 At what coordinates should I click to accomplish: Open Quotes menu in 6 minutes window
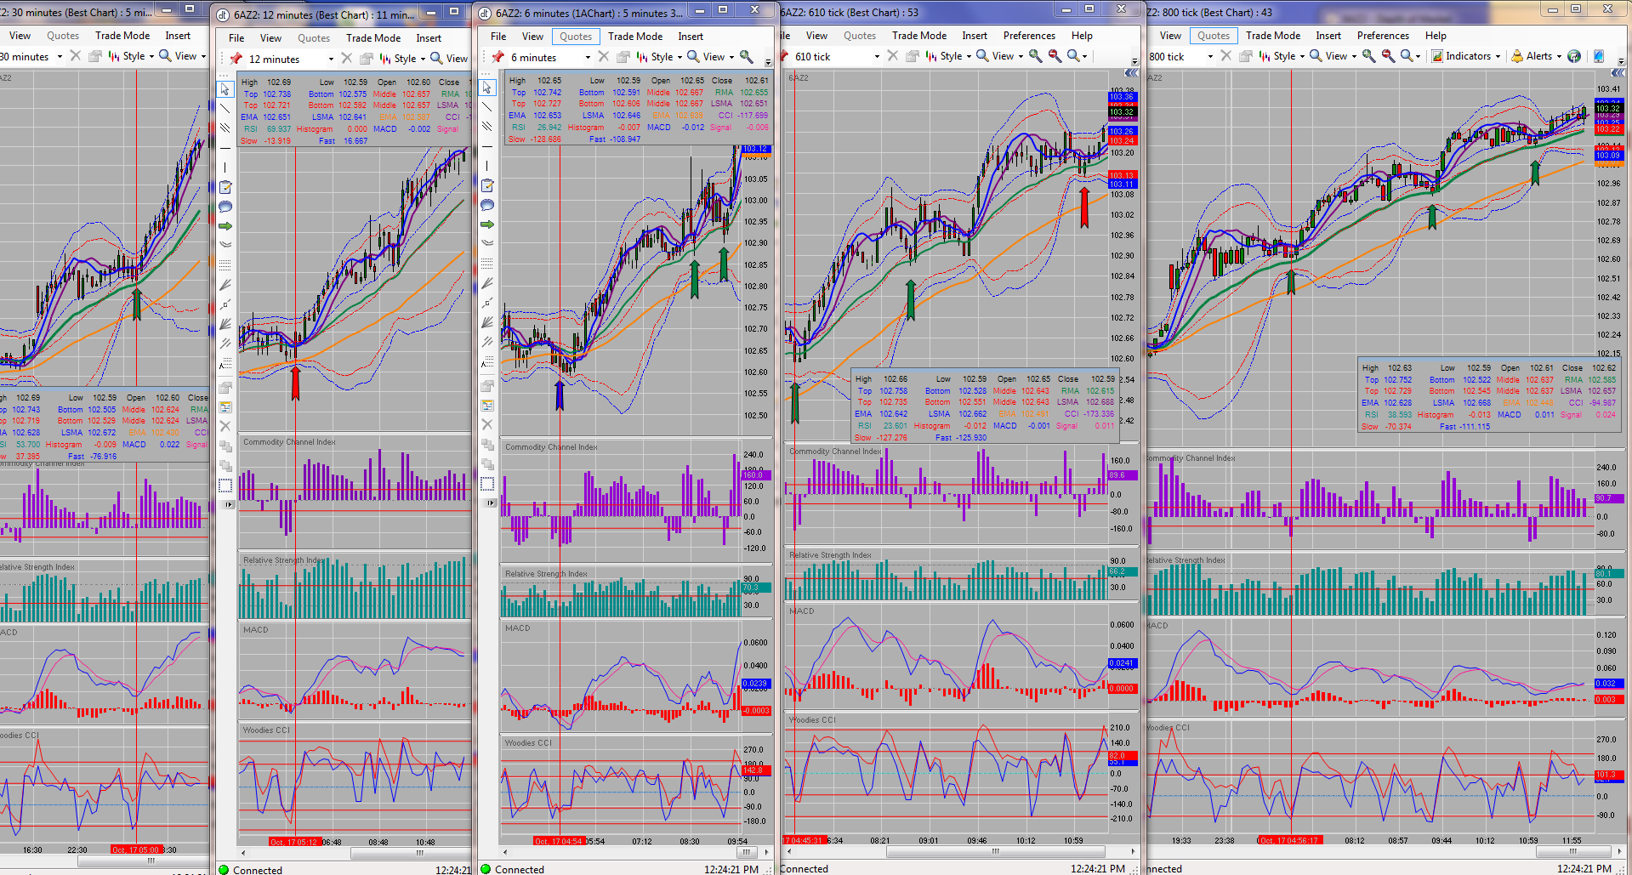point(576,37)
